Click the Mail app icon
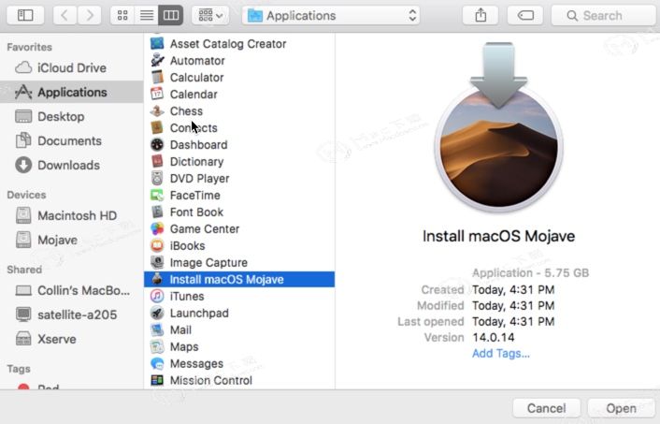This screenshot has width=660, height=424. [157, 330]
